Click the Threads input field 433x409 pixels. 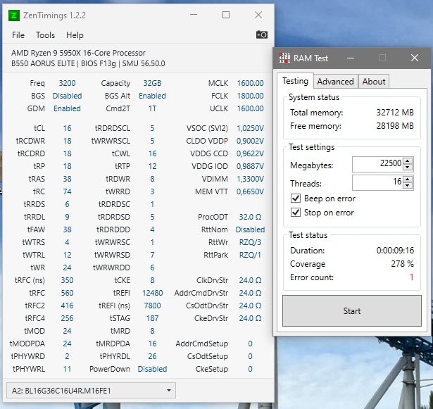click(x=377, y=182)
